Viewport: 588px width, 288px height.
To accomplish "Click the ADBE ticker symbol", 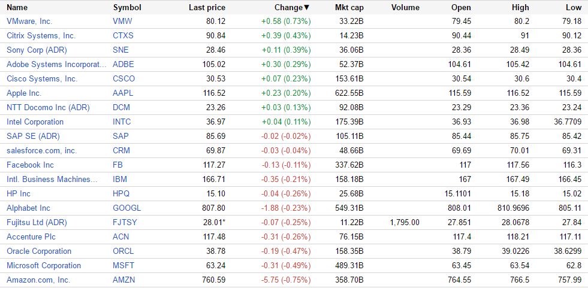I will (x=123, y=64).
